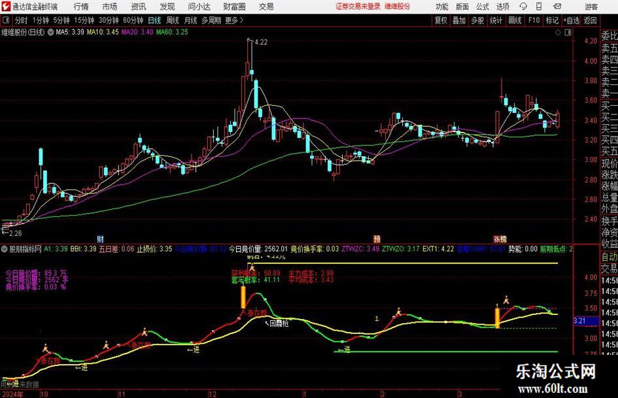Select the 日线 daily period tab
Screen dimensions: 618x398
154,20
